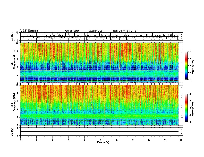Click the "10" tick at time axis end

click(x=181, y=140)
